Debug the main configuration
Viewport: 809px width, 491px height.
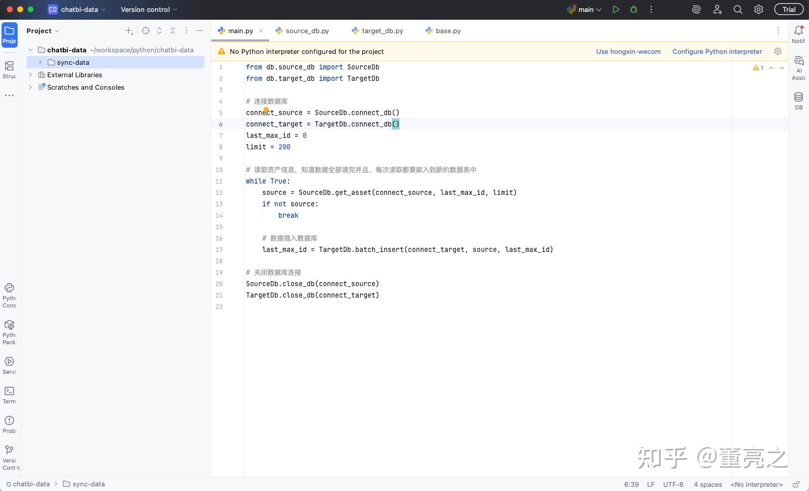coord(634,9)
